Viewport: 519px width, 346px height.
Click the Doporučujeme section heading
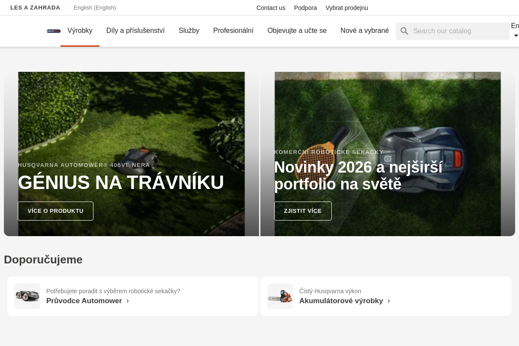point(43,259)
